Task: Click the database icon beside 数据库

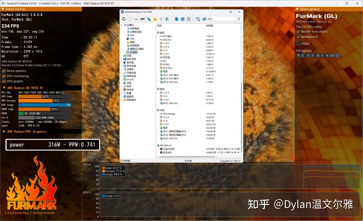Action: click(125, 96)
